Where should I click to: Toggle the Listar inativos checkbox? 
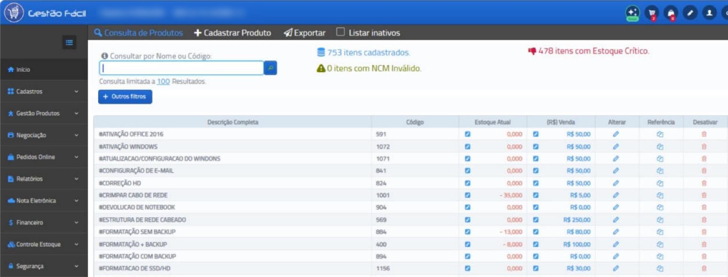click(341, 32)
